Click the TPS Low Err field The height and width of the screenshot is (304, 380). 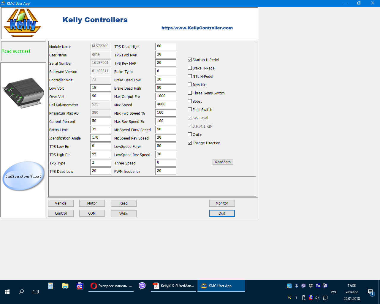101,146
